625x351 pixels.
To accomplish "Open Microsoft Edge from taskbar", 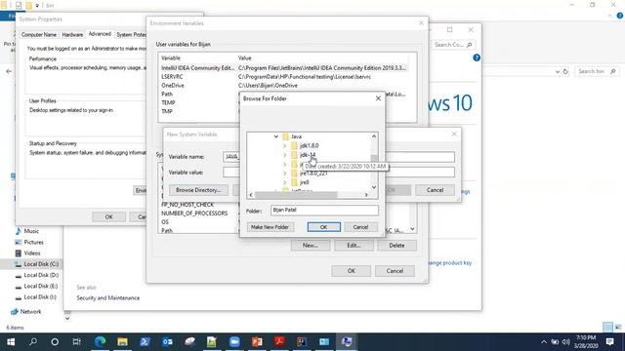I will coord(100,342).
